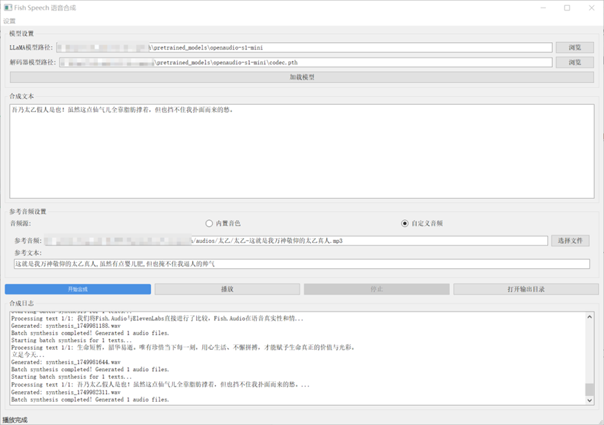Click the synthesis text line starting 吾乃太乙假人是也
The height and width of the screenshot is (425, 604).
pos(122,110)
